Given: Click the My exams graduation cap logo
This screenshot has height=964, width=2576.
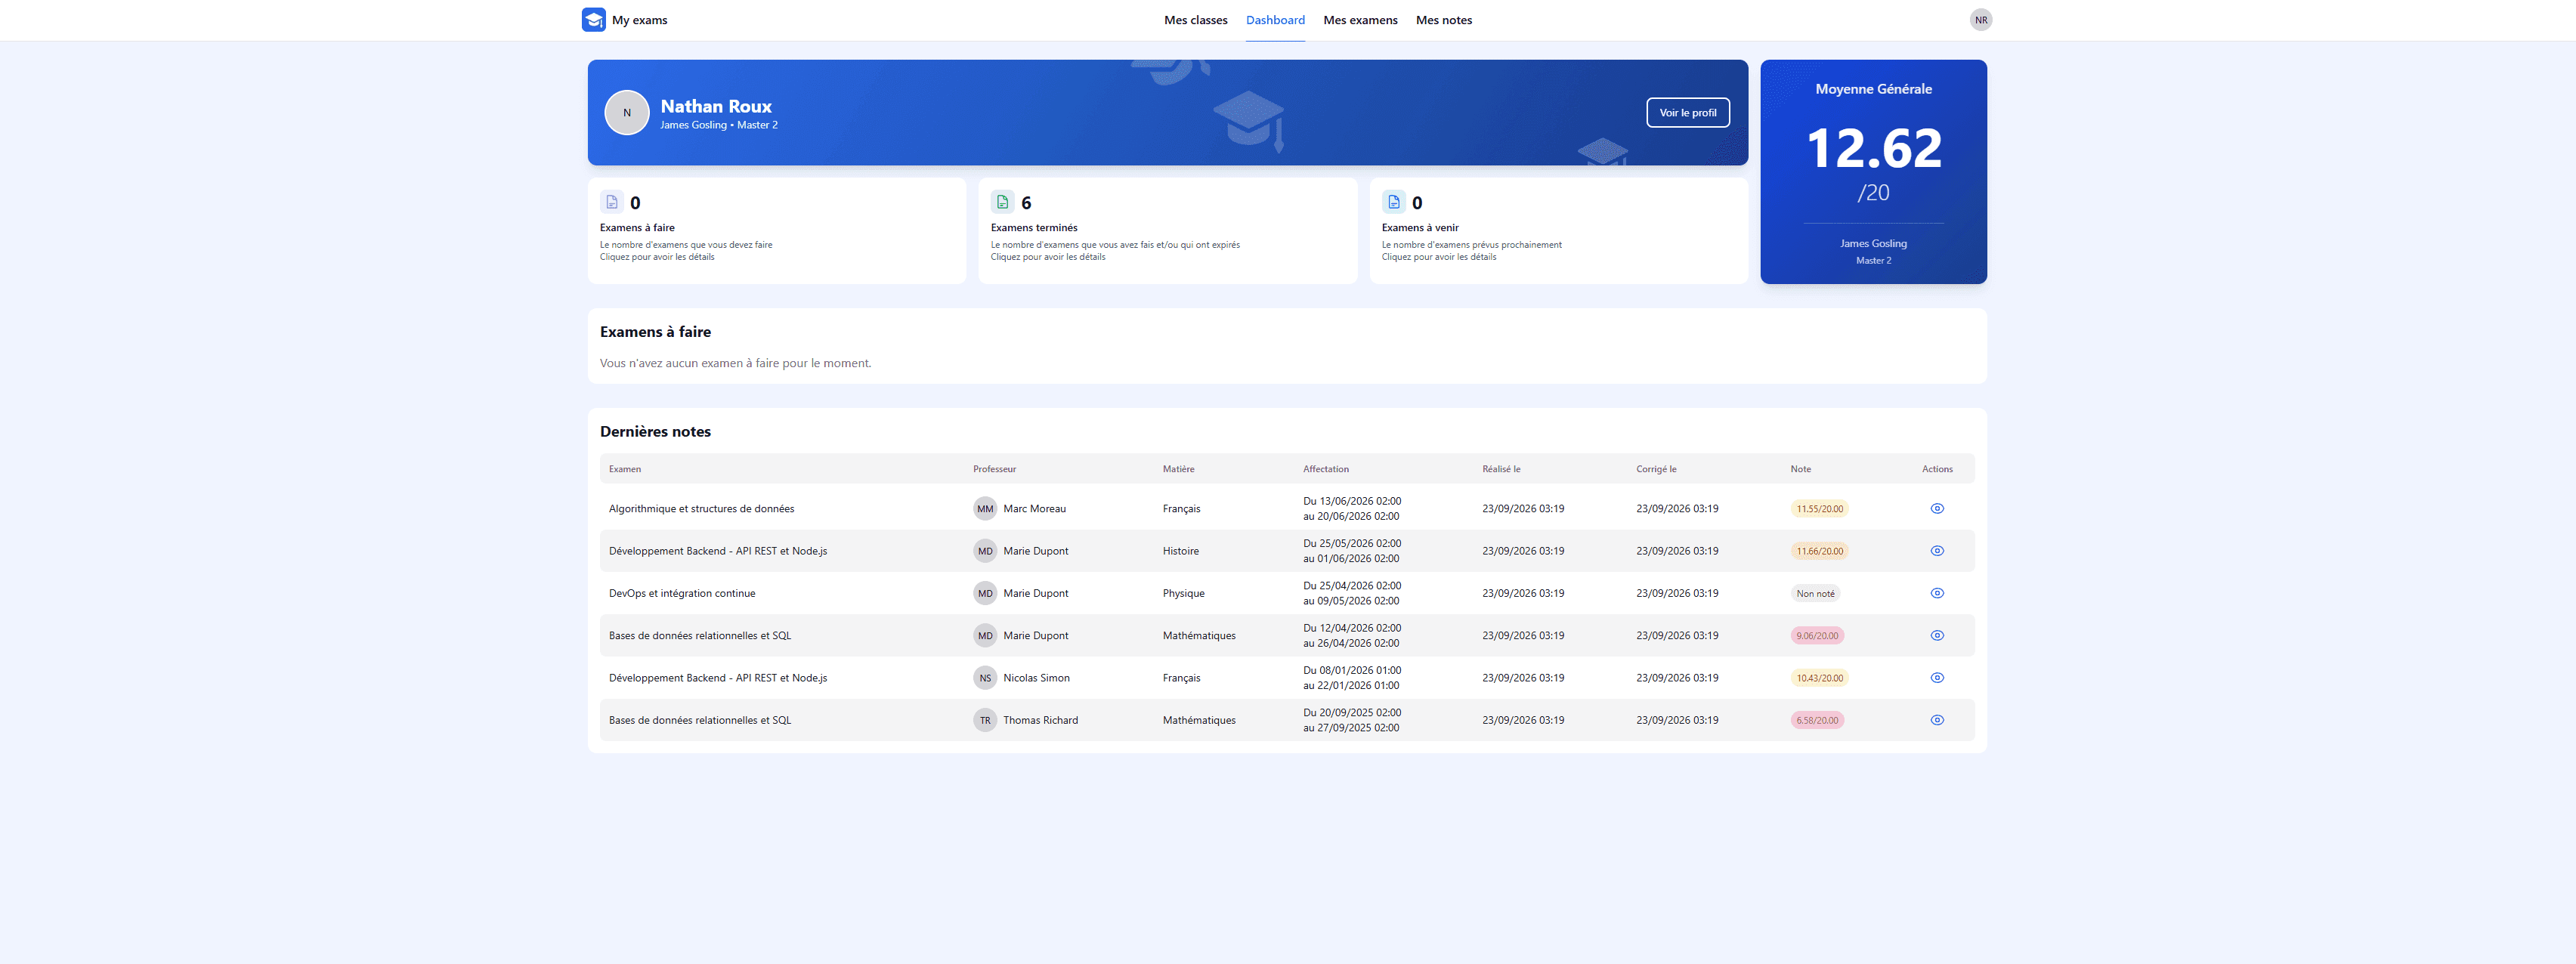Looking at the screenshot, I should [x=593, y=20].
